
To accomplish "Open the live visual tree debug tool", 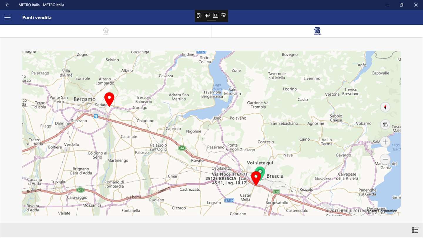I will coord(199,15).
